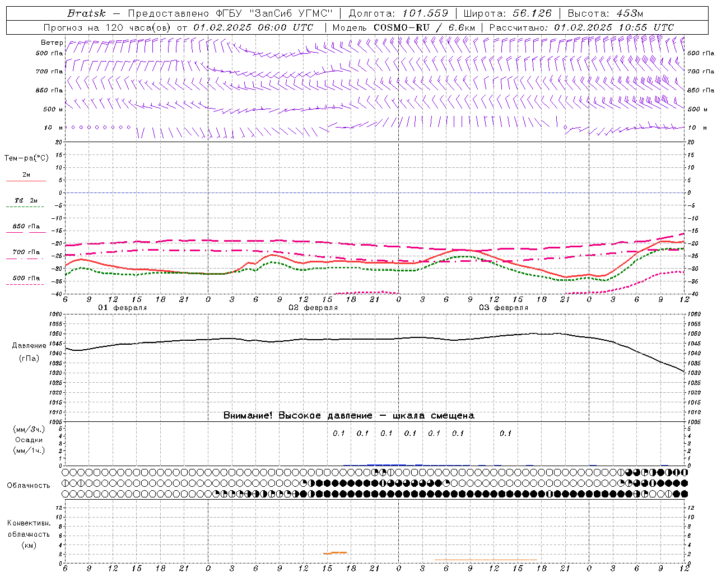
Task: Click the Широта: 56.126 latitude value
Action: tap(508, 13)
